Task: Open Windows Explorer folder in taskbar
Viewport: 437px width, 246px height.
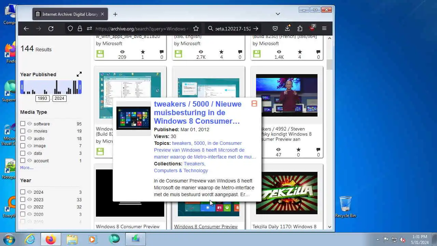Action: click(72, 239)
